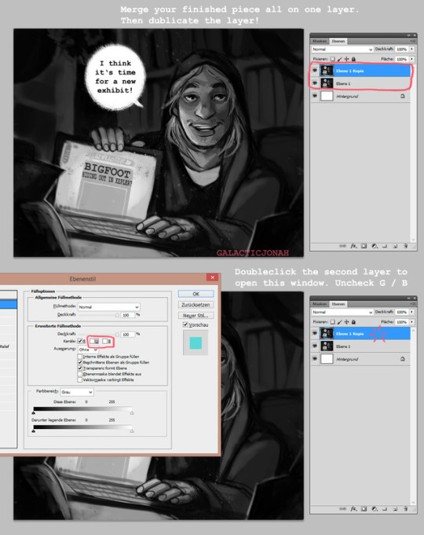Toggle the B channel checkbox
Screen dimensions: 424x535
pos(104,341)
